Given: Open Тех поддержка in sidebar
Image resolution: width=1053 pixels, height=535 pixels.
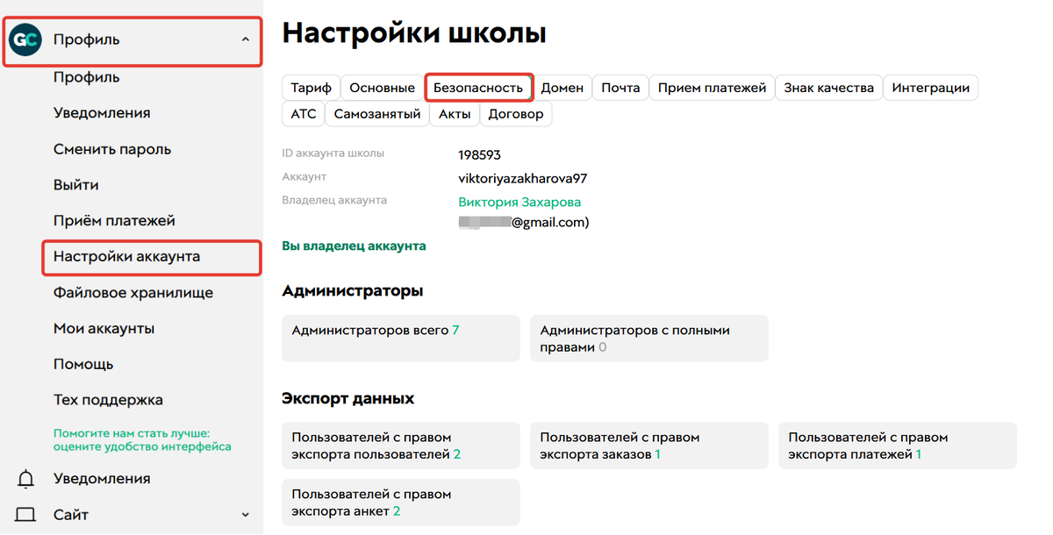Looking at the screenshot, I should tap(108, 400).
